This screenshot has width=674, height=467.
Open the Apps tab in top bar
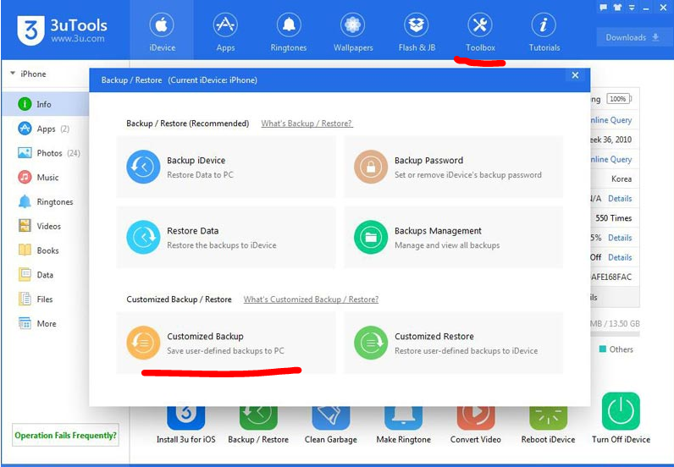pyautogui.click(x=225, y=31)
